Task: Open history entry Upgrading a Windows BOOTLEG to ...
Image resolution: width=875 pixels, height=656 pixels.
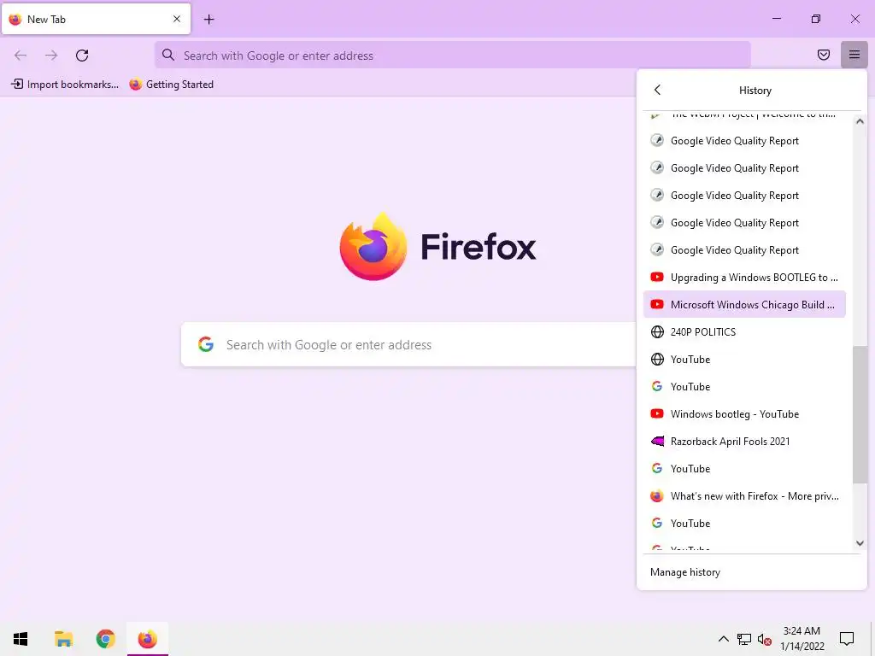Action: [744, 278]
